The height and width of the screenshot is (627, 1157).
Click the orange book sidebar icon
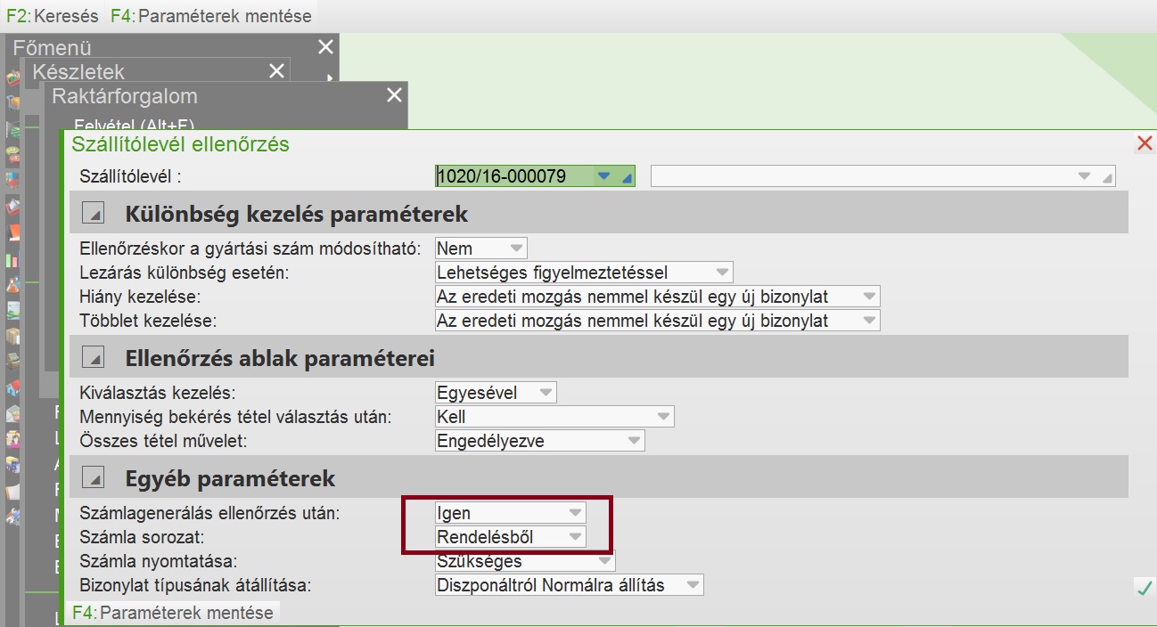point(12,232)
